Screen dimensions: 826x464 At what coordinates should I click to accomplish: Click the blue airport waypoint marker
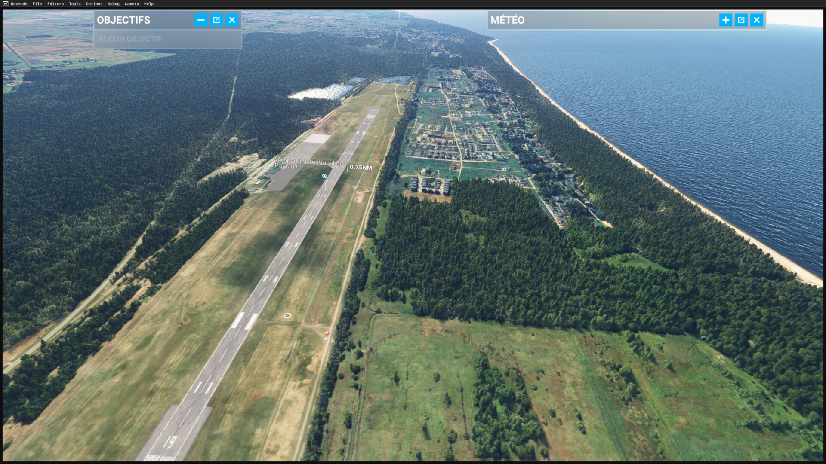pyautogui.click(x=324, y=176)
